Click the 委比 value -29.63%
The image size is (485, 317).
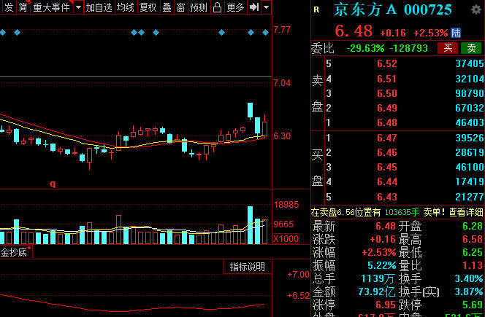click(x=365, y=48)
